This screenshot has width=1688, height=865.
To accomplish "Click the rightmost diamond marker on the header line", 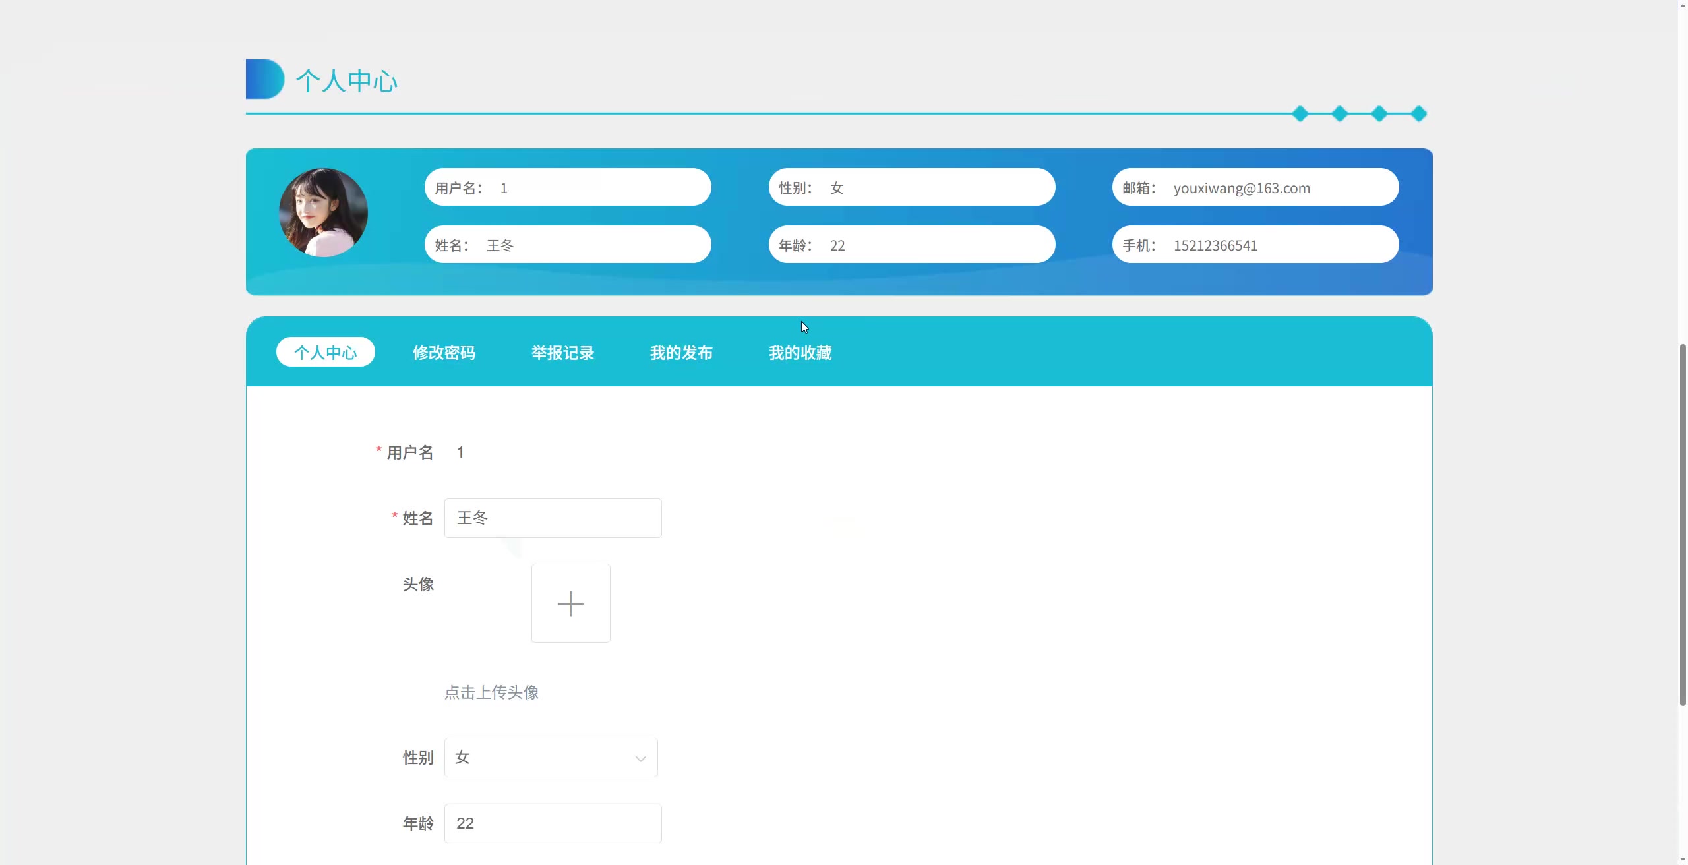I will pos(1418,114).
